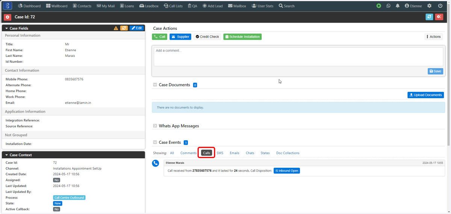Click the email etienne@lamin.in
The width and height of the screenshot is (451, 214).
pos(78,103)
